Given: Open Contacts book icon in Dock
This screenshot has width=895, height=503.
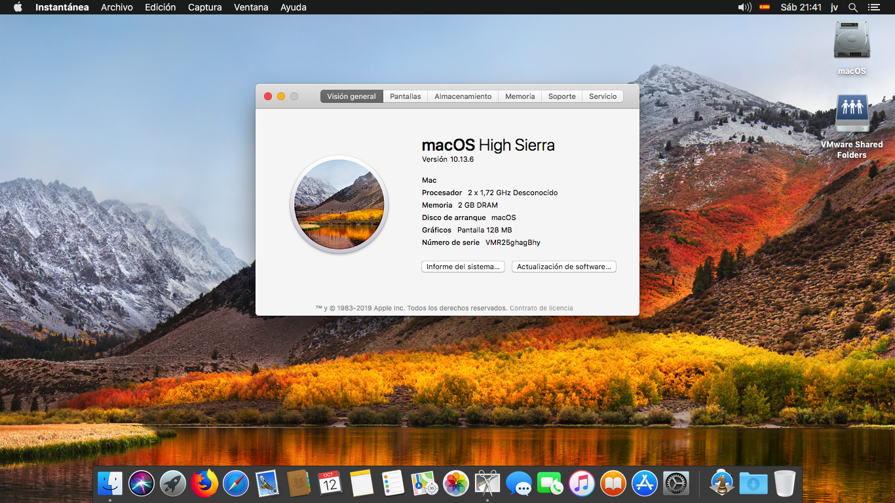Looking at the screenshot, I should [299, 484].
